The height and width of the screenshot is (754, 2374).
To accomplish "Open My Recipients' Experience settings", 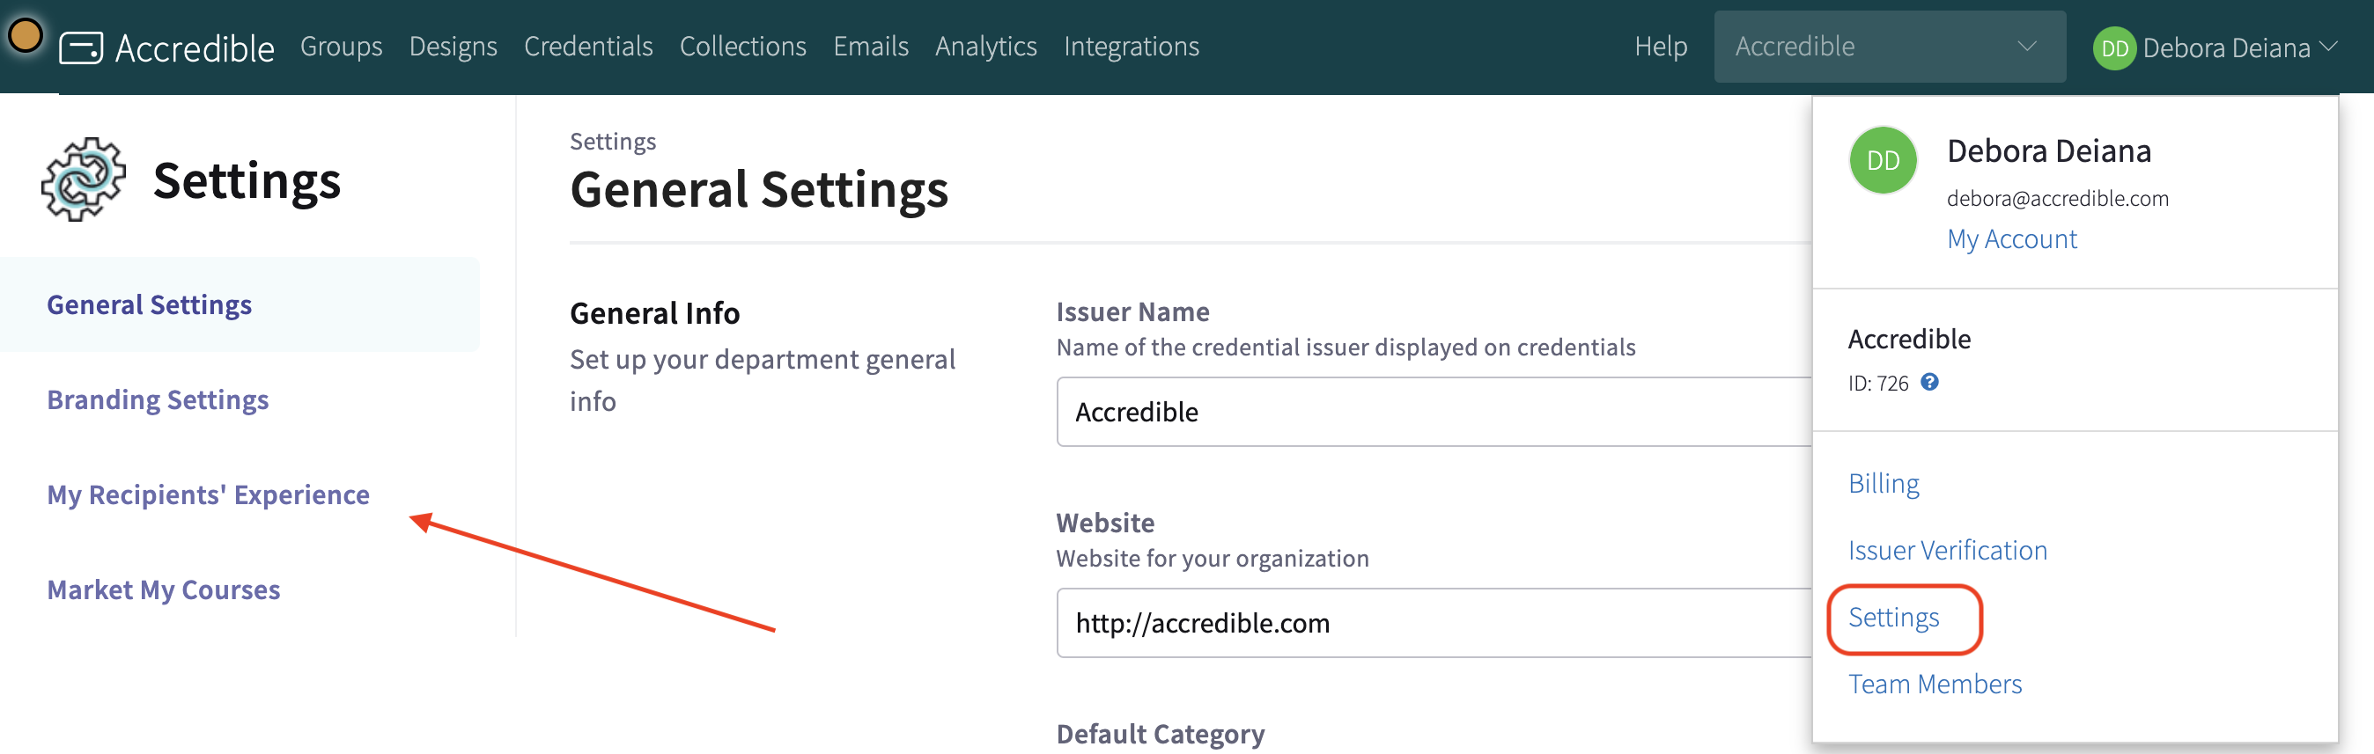I will (x=209, y=494).
